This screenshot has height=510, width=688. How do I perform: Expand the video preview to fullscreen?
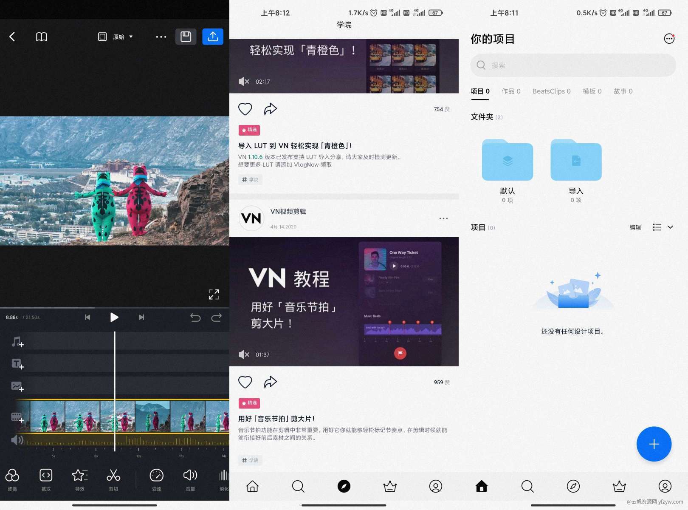(x=214, y=294)
